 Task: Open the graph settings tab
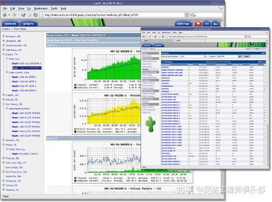tap(183, 24)
